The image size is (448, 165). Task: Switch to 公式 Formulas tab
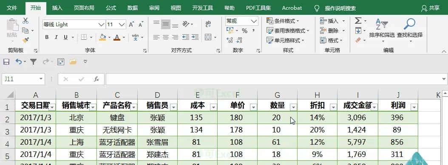pos(111,8)
